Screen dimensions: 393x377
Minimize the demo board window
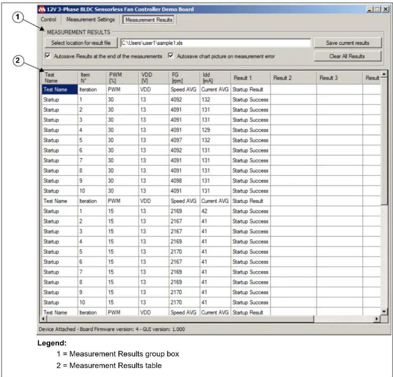(369, 10)
